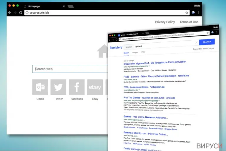226x151 pixels.
Task: Expand the arrow beside the www.preis.de result URL
Action: point(159,101)
